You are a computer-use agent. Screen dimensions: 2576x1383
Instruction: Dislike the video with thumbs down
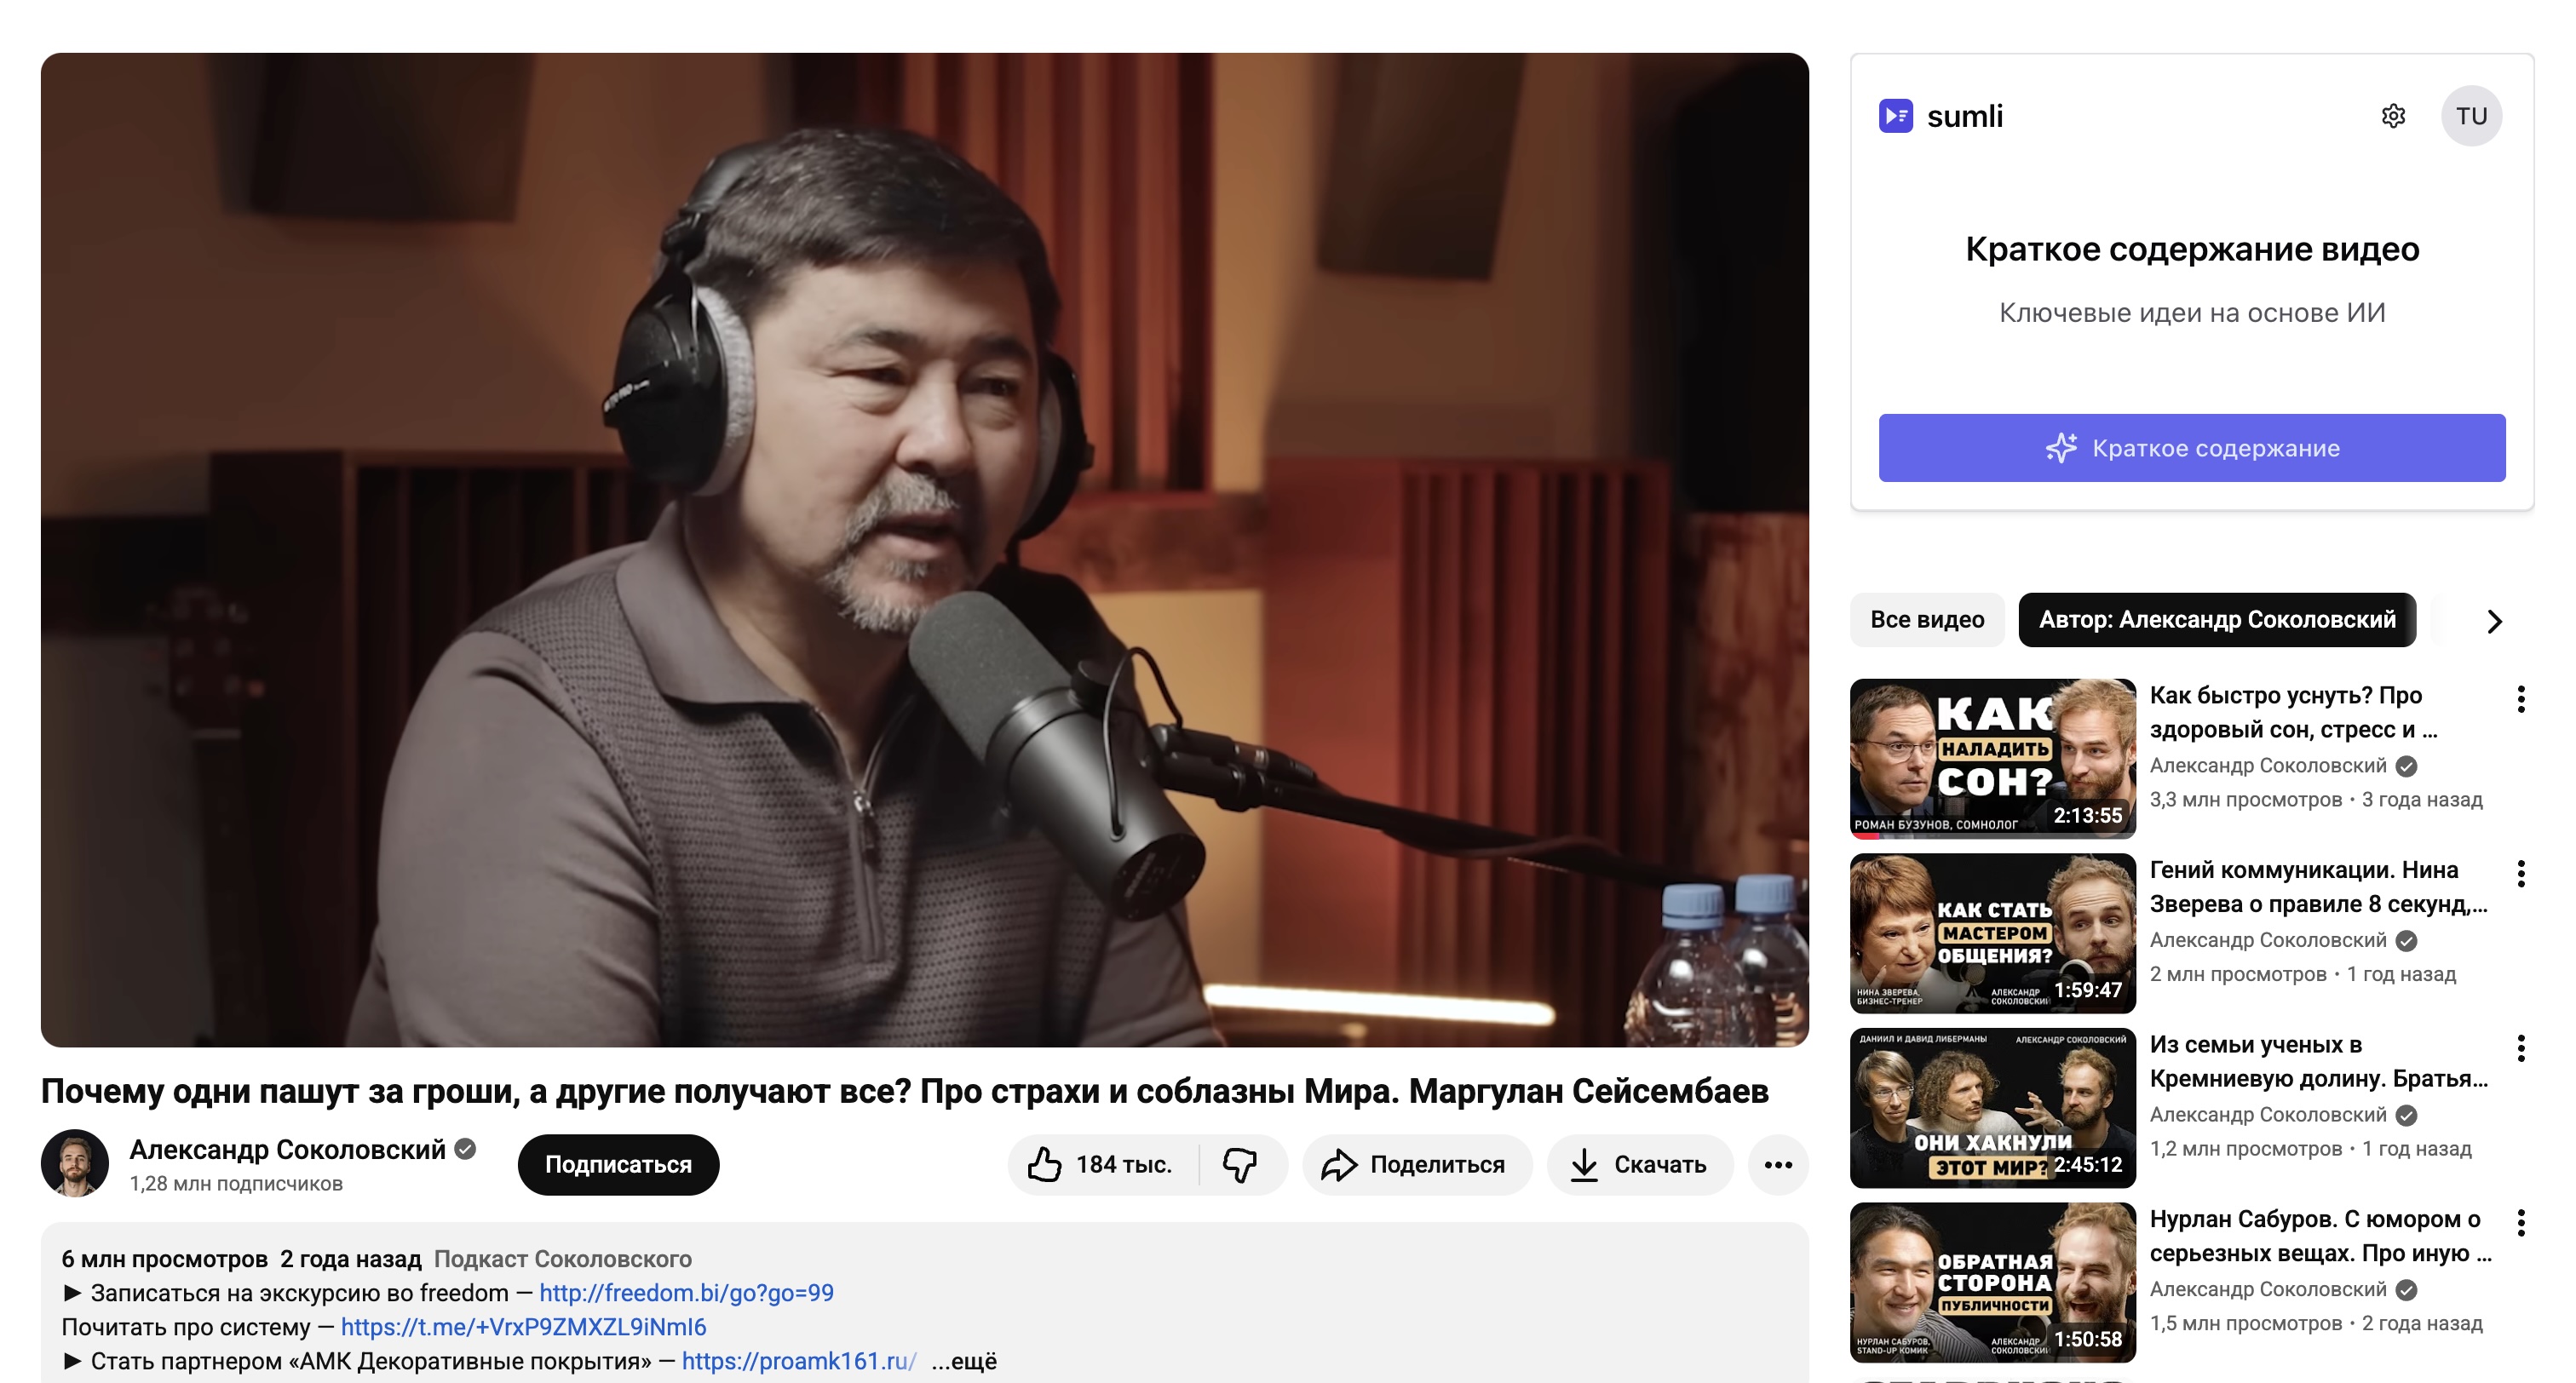point(1240,1164)
